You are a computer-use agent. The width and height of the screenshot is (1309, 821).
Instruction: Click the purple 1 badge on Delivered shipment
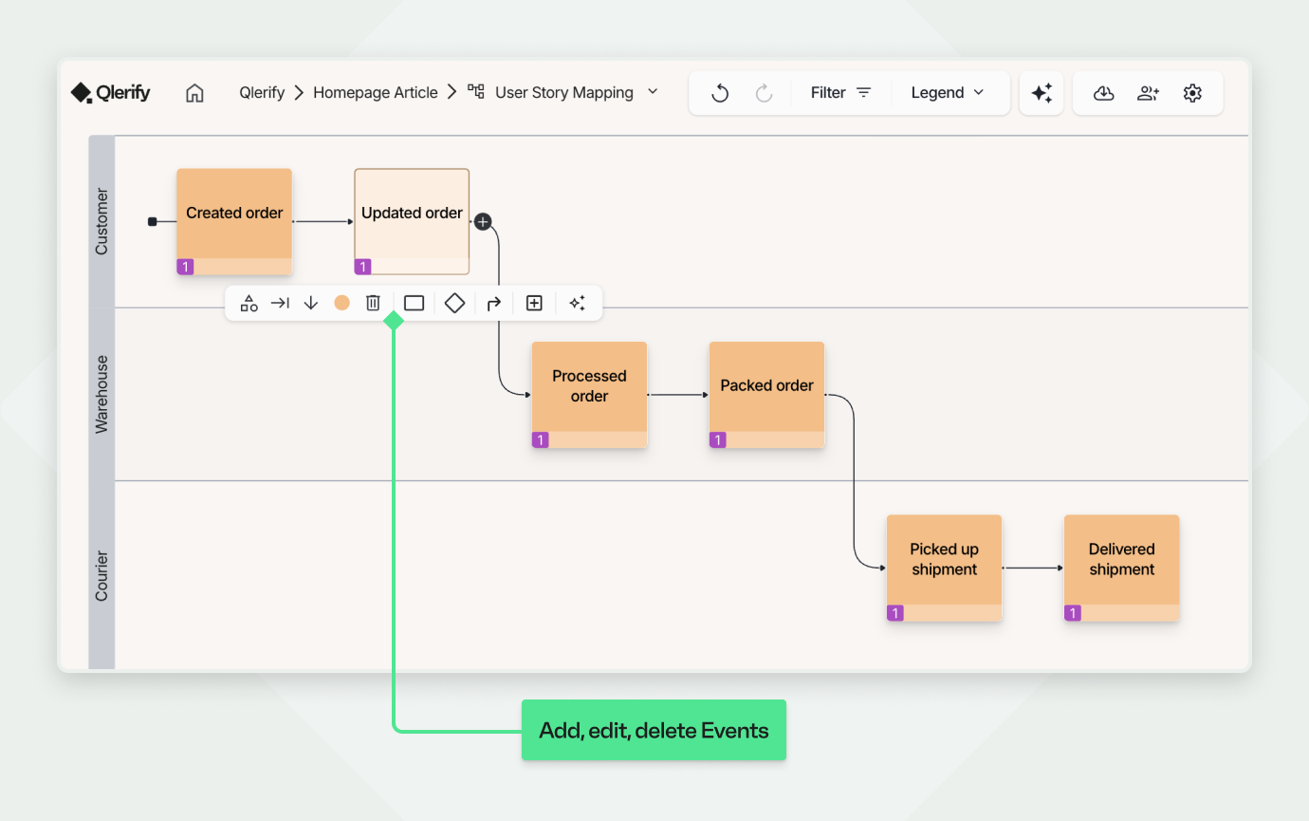point(1072,613)
